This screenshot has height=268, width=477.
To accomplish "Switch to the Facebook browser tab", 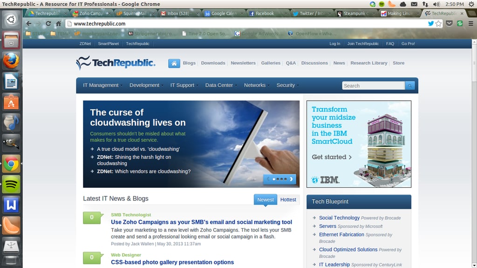I will (264, 14).
